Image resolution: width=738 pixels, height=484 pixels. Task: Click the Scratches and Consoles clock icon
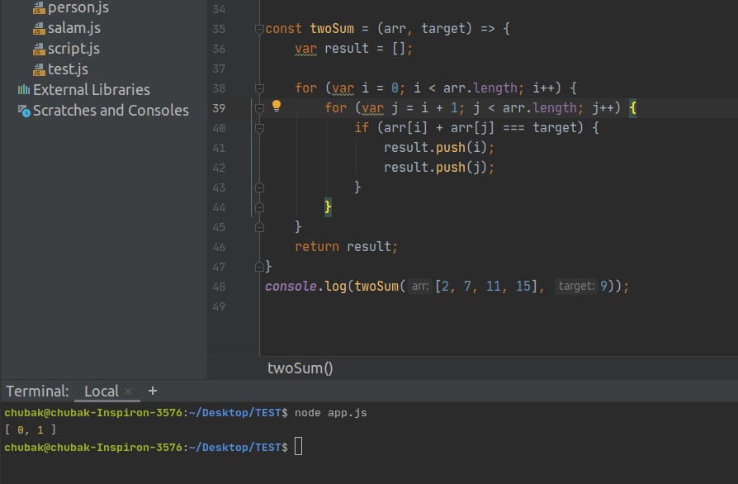[24, 111]
